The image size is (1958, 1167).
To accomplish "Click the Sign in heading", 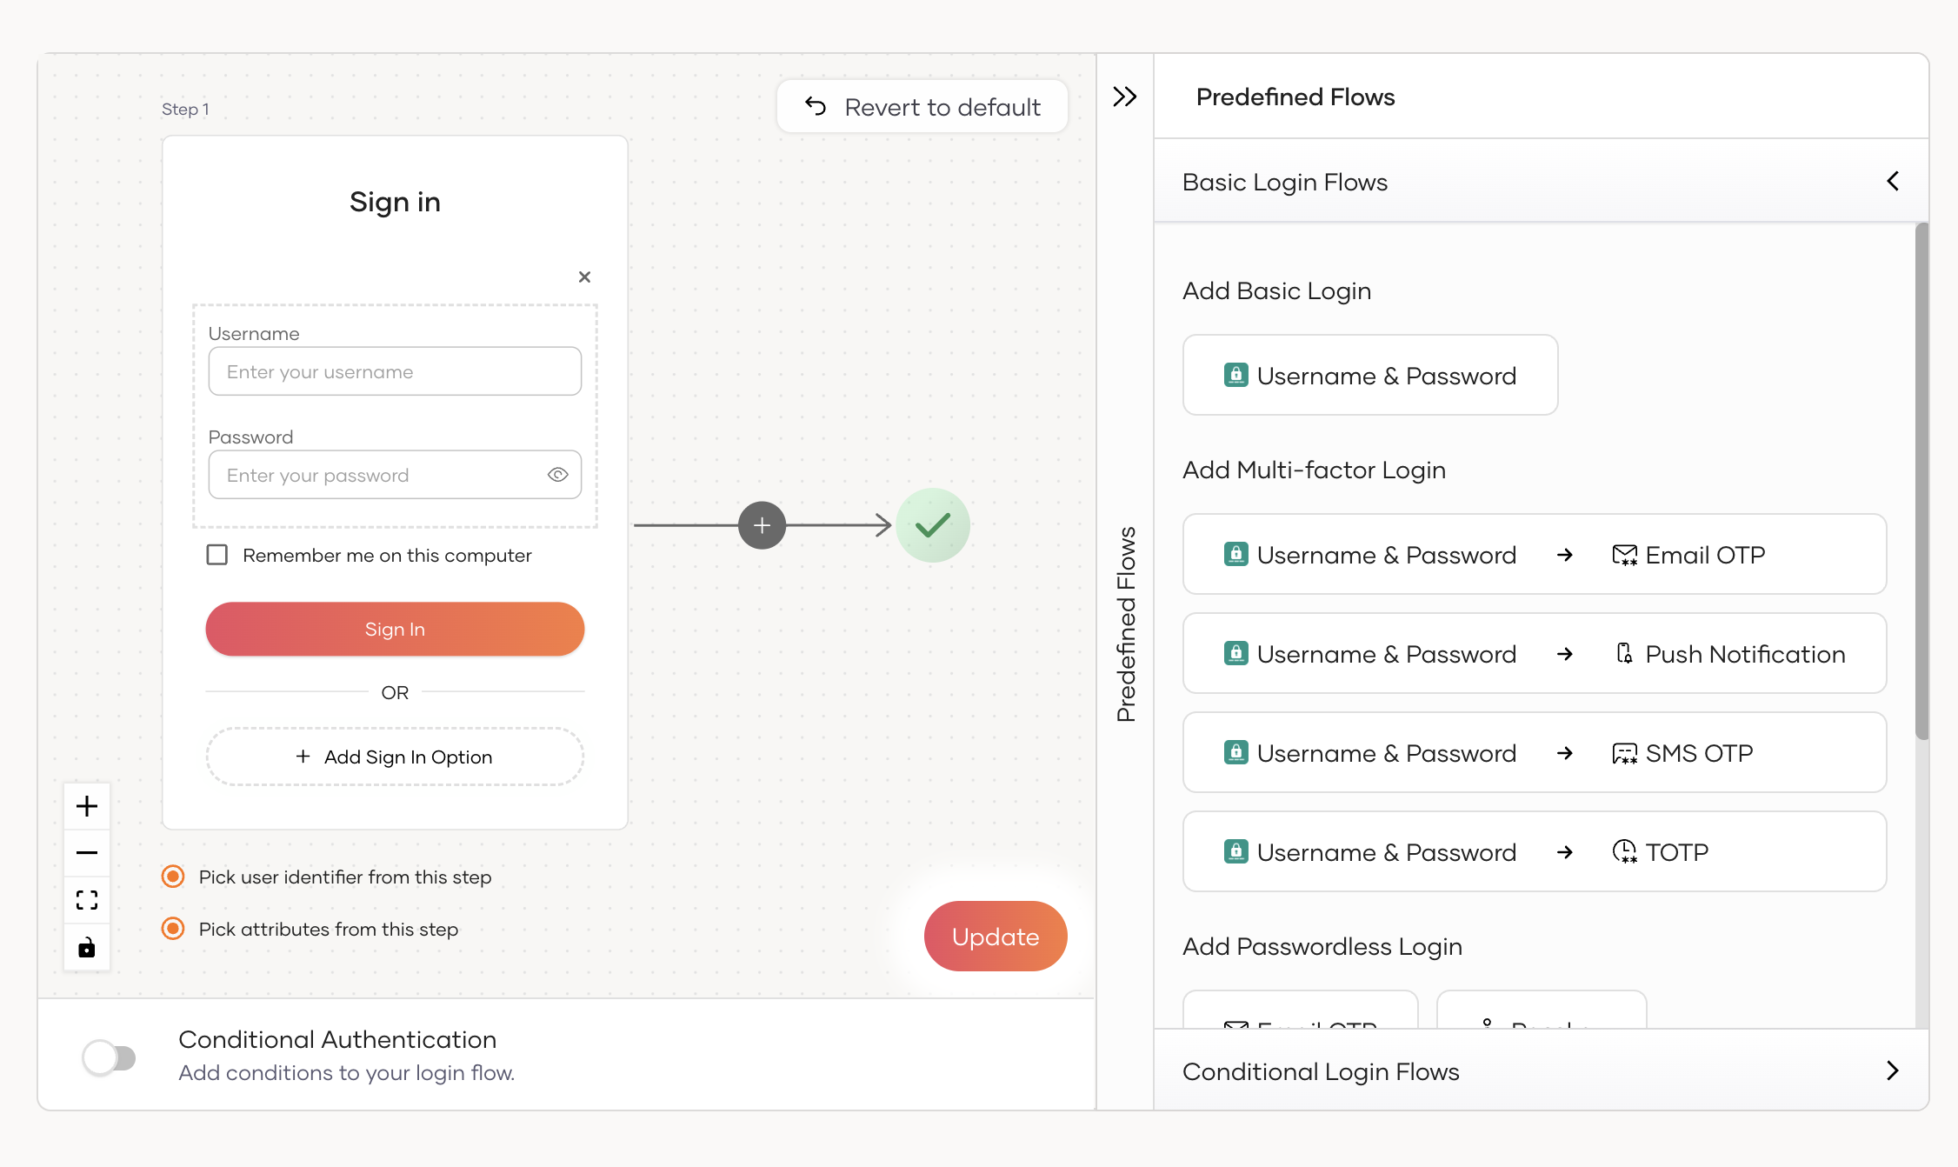I will (x=395, y=202).
